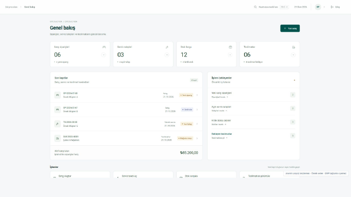Click the İşlem bekleyenler heading
The height and width of the screenshot is (197, 351).
222,78
